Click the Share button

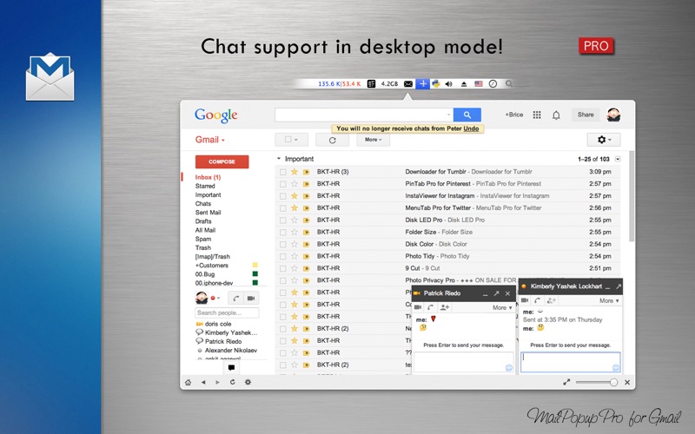pos(586,115)
